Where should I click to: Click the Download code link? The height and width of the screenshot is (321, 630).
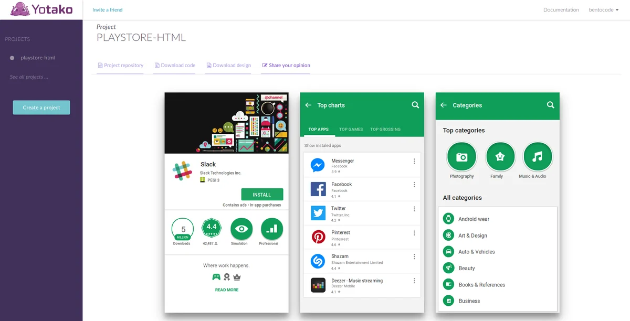[x=175, y=66]
